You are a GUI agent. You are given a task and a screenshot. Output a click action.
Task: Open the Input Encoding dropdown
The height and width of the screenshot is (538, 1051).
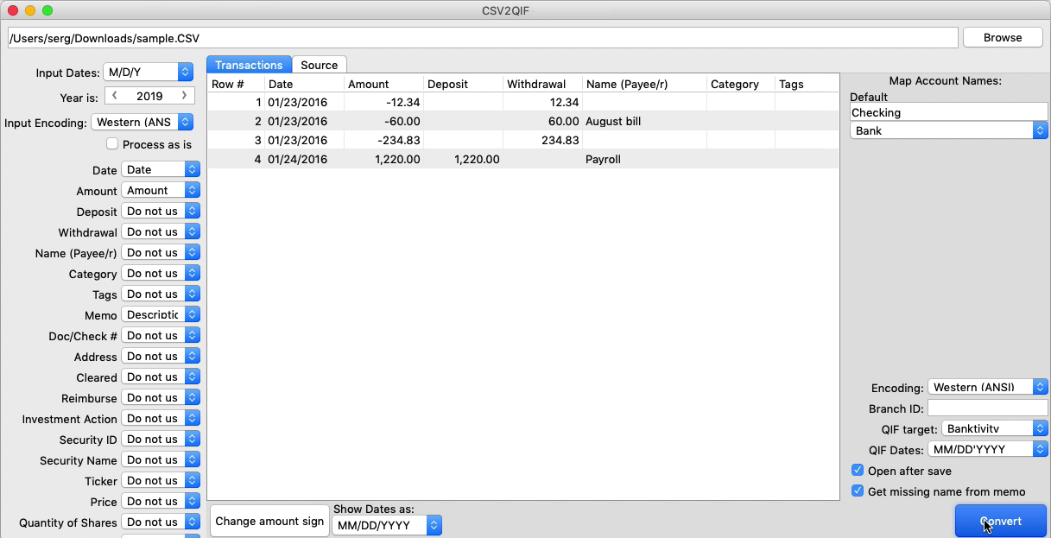point(142,122)
